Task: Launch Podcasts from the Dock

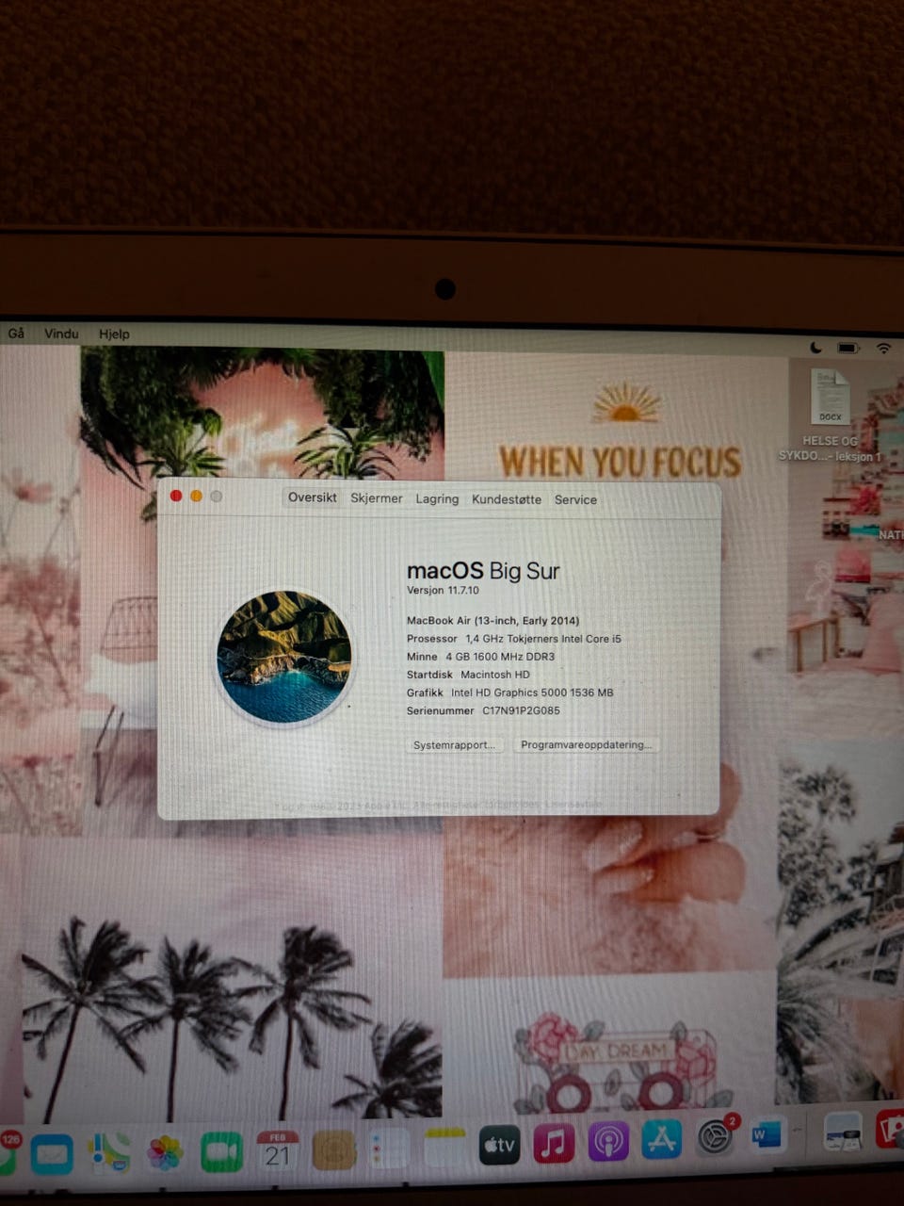Action: 608,1142
